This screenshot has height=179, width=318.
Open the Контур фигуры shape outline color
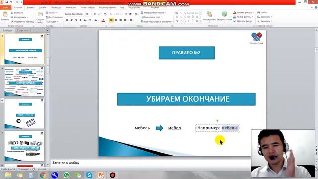pyautogui.click(x=243, y=17)
